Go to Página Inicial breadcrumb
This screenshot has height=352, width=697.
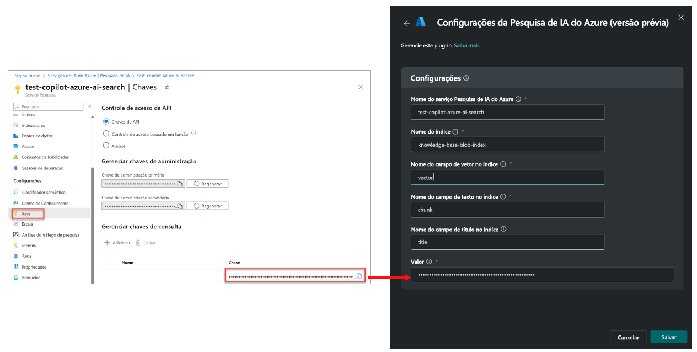[x=27, y=76]
